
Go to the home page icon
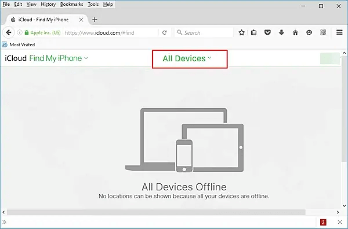295,33
